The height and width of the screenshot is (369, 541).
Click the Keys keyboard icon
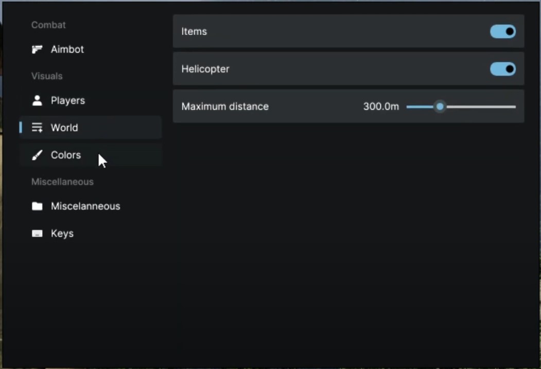pyautogui.click(x=37, y=234)
